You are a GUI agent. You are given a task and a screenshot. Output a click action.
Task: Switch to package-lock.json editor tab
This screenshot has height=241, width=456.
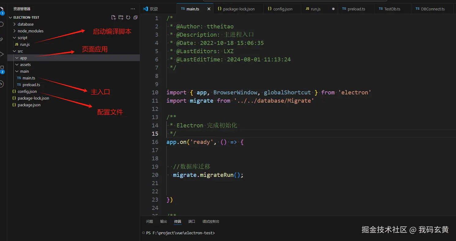pyautogui.click(x=239, y=9)
